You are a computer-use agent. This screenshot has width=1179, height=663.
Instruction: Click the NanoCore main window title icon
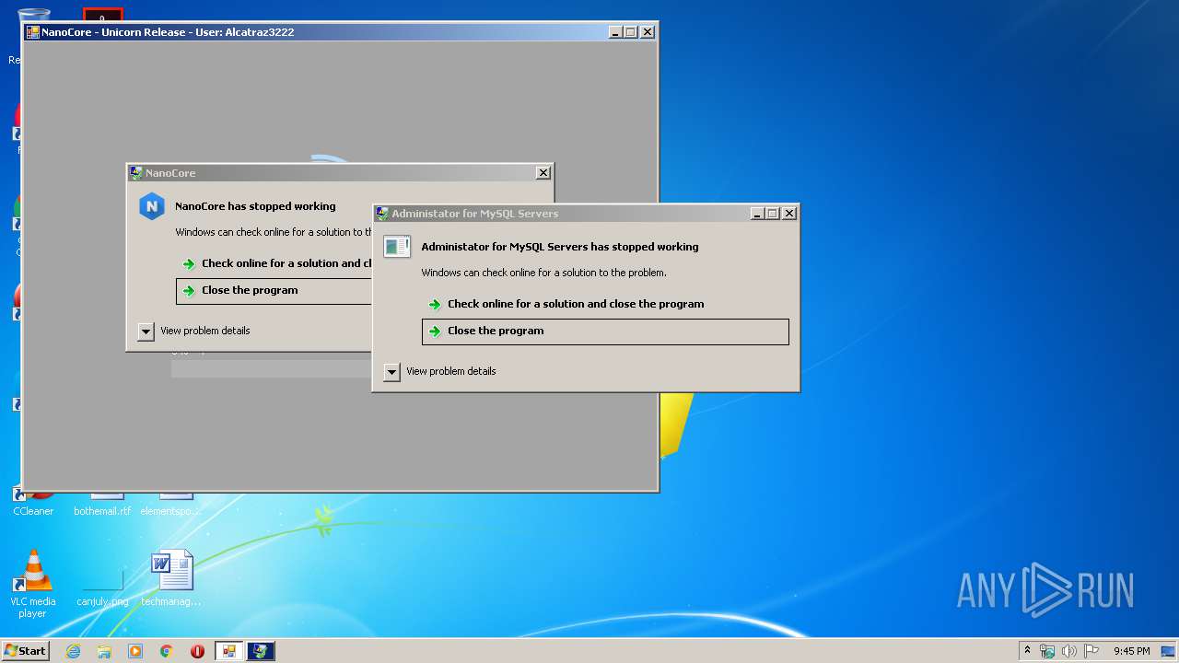click(32, 32)
